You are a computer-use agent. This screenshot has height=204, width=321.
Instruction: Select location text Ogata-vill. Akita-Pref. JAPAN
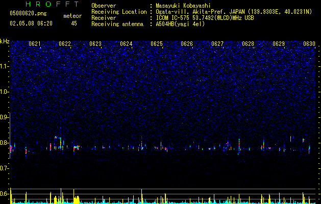click(201, 12)
